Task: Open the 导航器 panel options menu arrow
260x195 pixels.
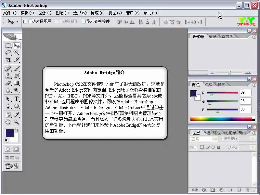Action: click(x=254, y=37)
